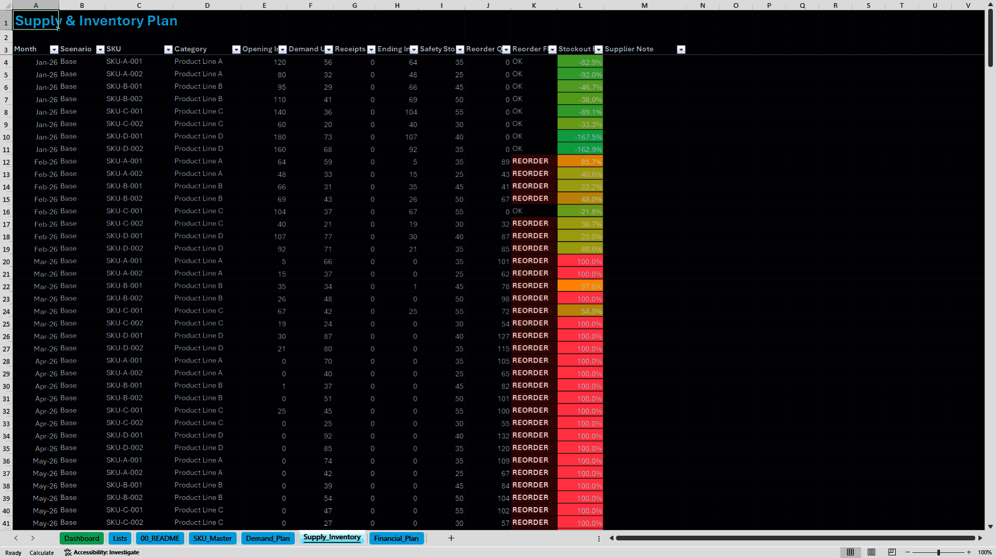996x558 pixels.
Task: Select stockout cell showing 97.8%
Action: [580, 286]
